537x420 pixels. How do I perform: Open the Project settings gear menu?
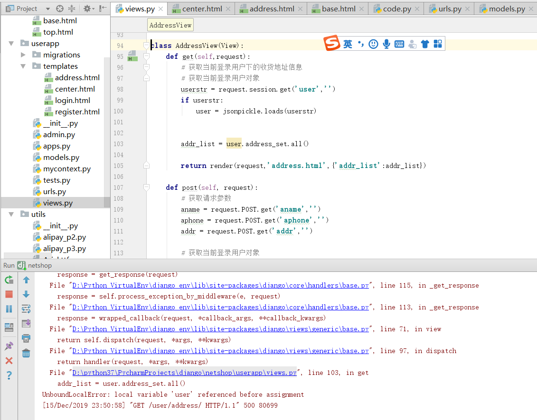(x=88, y=9)
